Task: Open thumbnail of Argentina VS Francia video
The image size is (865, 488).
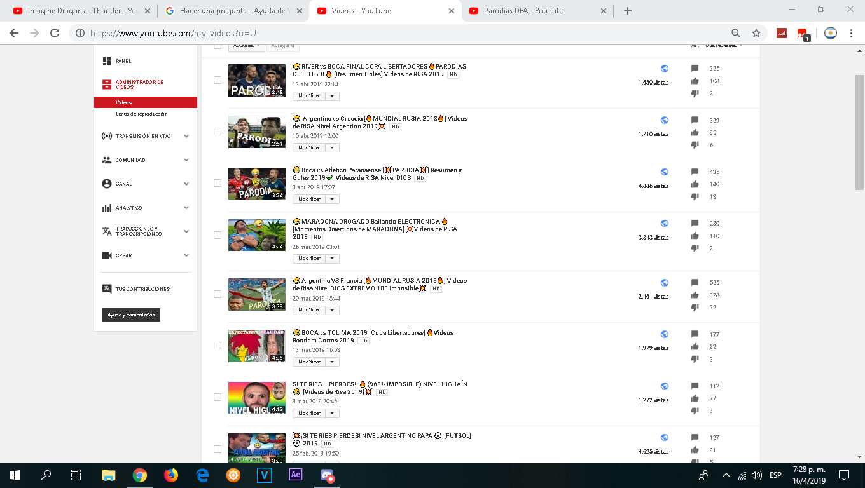Action: pos(257,295)
